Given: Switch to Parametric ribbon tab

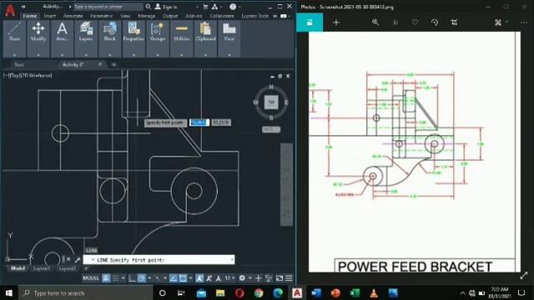Looking at the screenshot, I should 102,16.
